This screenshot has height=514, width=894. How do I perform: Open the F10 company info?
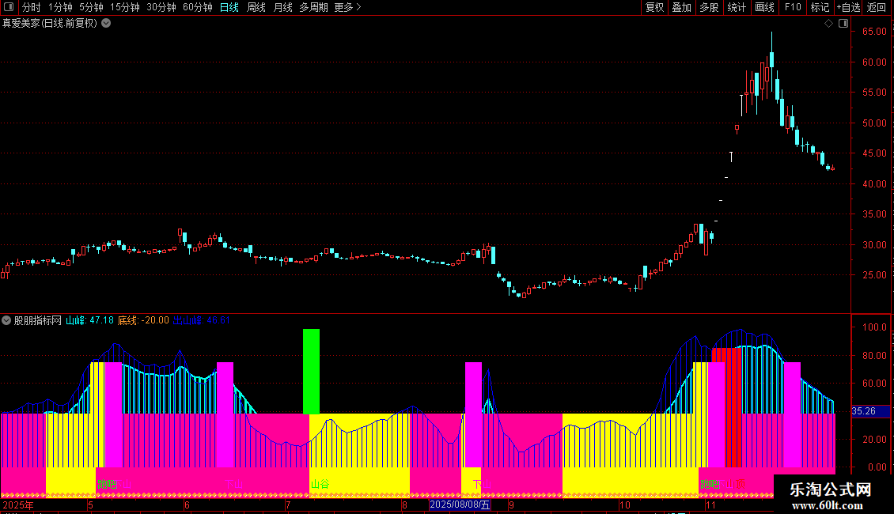793,7
